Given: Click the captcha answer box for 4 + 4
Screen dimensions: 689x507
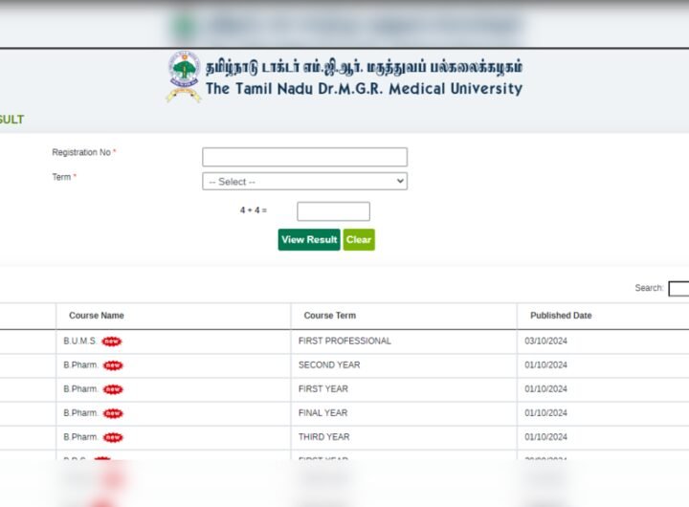Looking at the screenshot, I should [x=334, y=211].
